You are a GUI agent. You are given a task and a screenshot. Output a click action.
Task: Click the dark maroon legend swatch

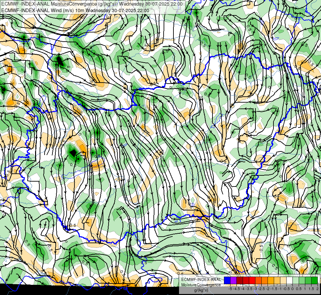point(240,281)
